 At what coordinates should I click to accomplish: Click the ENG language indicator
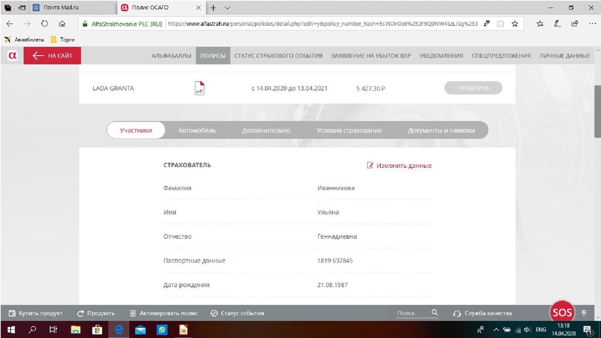(x=541, y=330)
